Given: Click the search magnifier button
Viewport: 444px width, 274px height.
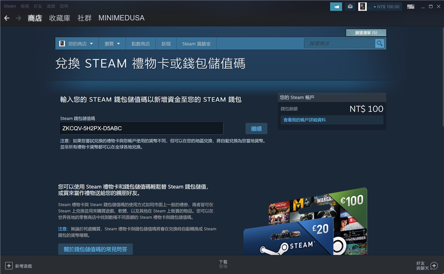Looking at the screenshot, I should (x=380, y=44).
